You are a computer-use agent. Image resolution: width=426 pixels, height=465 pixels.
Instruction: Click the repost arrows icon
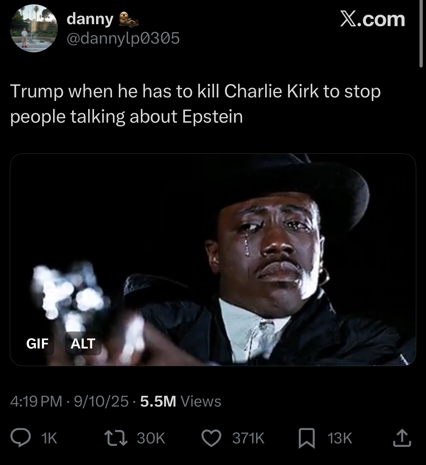point(117,438)
